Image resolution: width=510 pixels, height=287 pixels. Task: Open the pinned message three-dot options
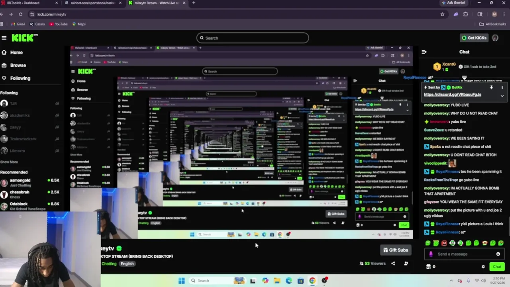(502, 87)
